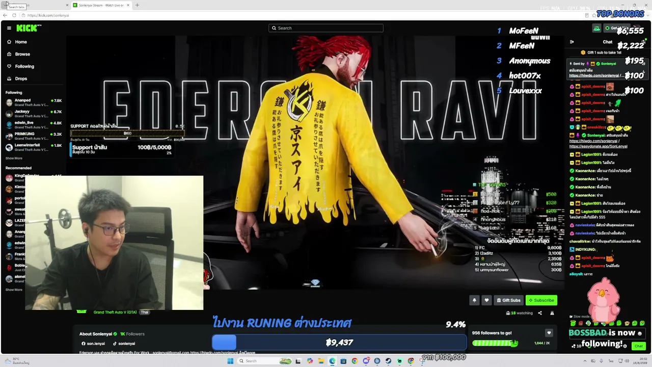Click Ananped's avatar in Following list
652x367 pixels.
9,102
